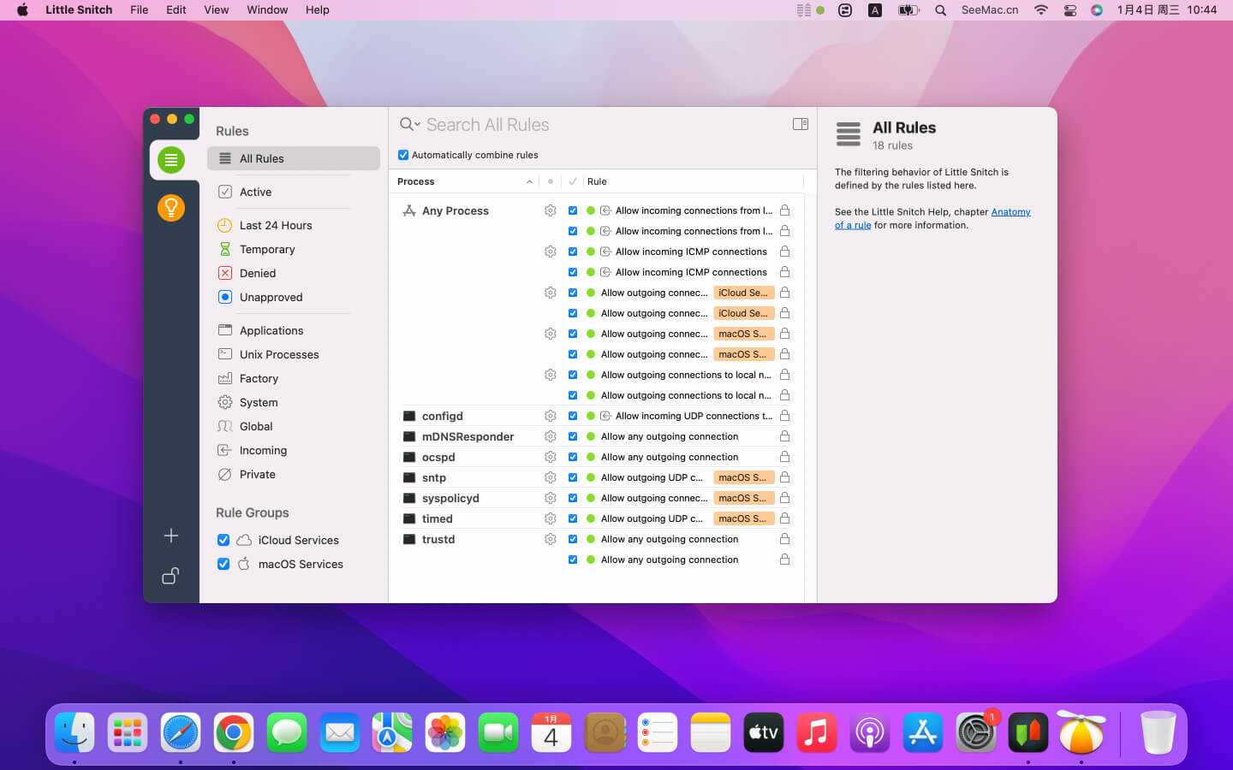The height and width of the screenshot is (770, 1233).
Task: Click the lock icon on the configd row
Action: [784, 416]
